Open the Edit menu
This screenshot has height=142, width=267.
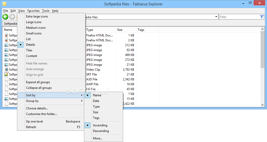click(13, 11)
